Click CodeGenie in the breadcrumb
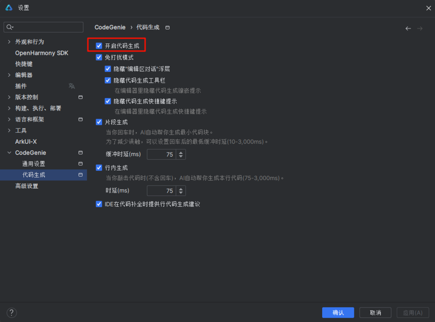 [x=110, y=27]
